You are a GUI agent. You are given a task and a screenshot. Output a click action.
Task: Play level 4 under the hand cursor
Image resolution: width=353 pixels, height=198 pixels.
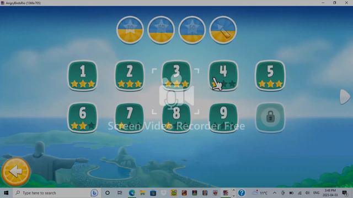[223, 76]
